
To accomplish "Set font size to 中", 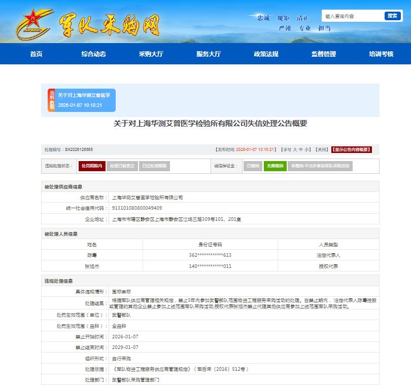I will 301,149.
